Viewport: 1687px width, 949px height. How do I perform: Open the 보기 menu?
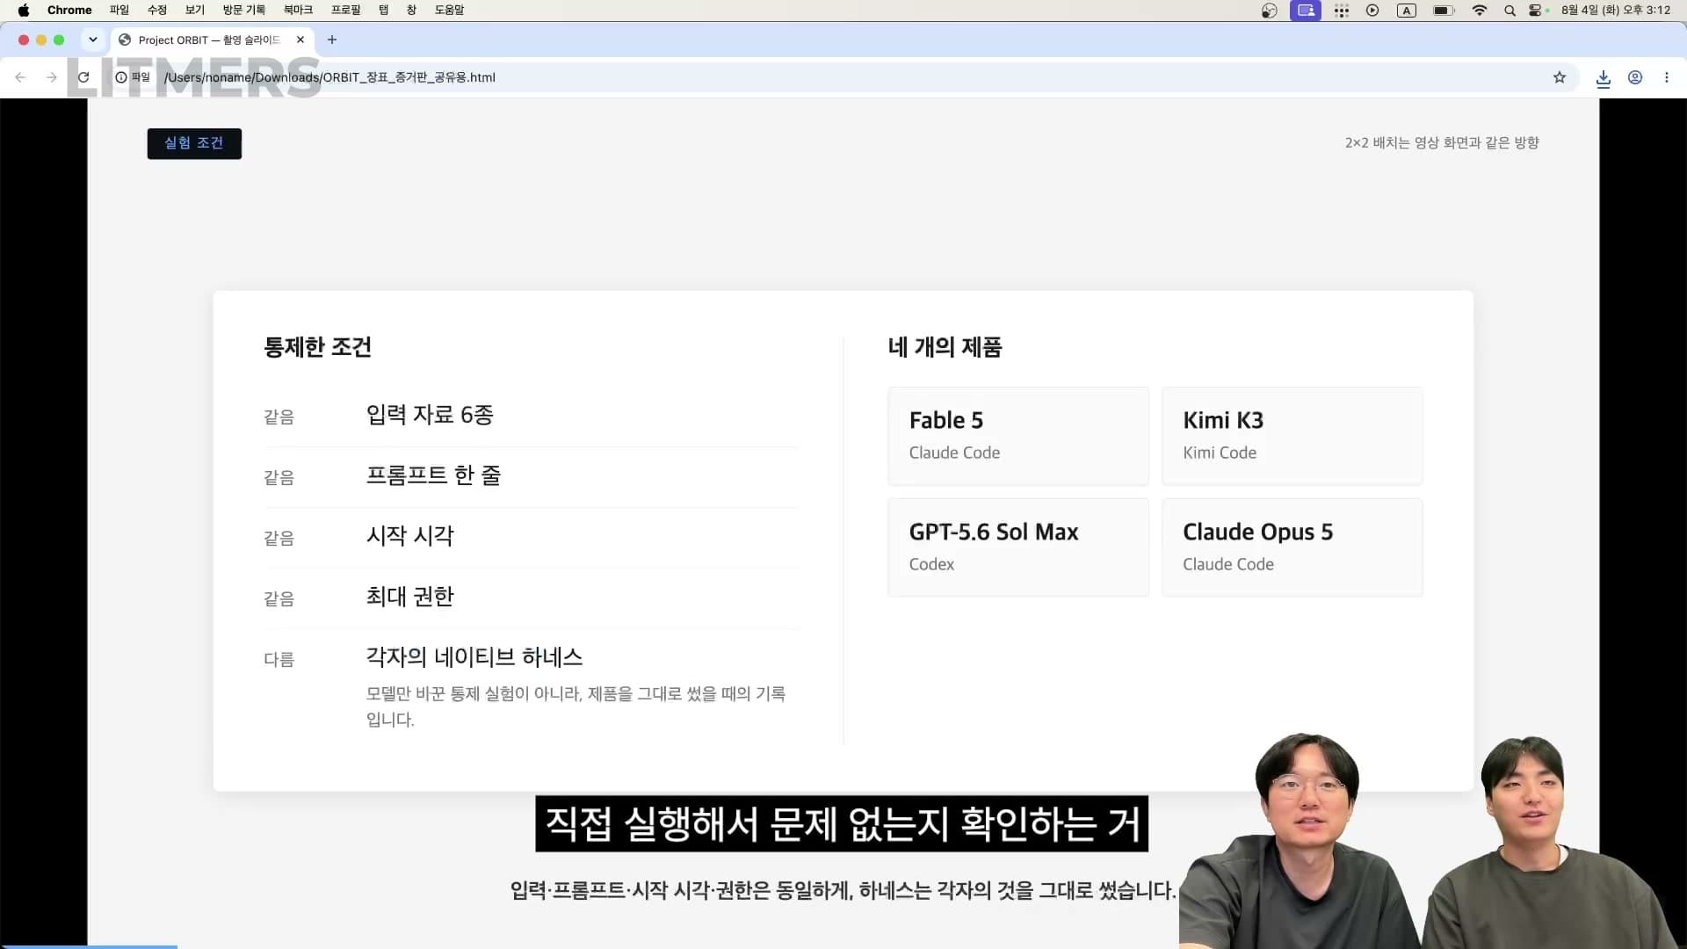pyautogui.click(x=195, y=11)
